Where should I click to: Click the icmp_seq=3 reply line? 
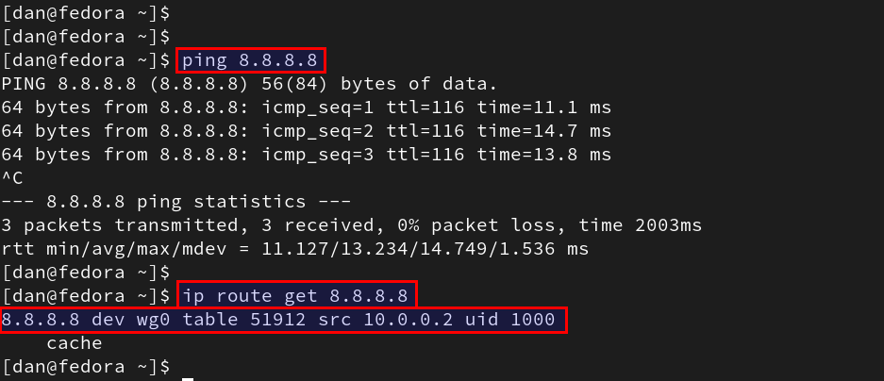point(306,155)
